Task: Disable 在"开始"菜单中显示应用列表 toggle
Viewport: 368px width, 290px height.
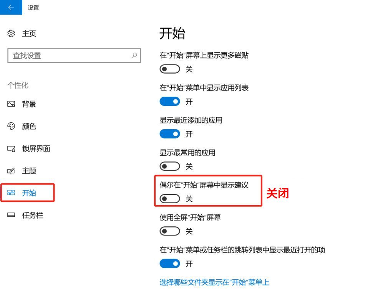Action: click(x=170, y=101)
